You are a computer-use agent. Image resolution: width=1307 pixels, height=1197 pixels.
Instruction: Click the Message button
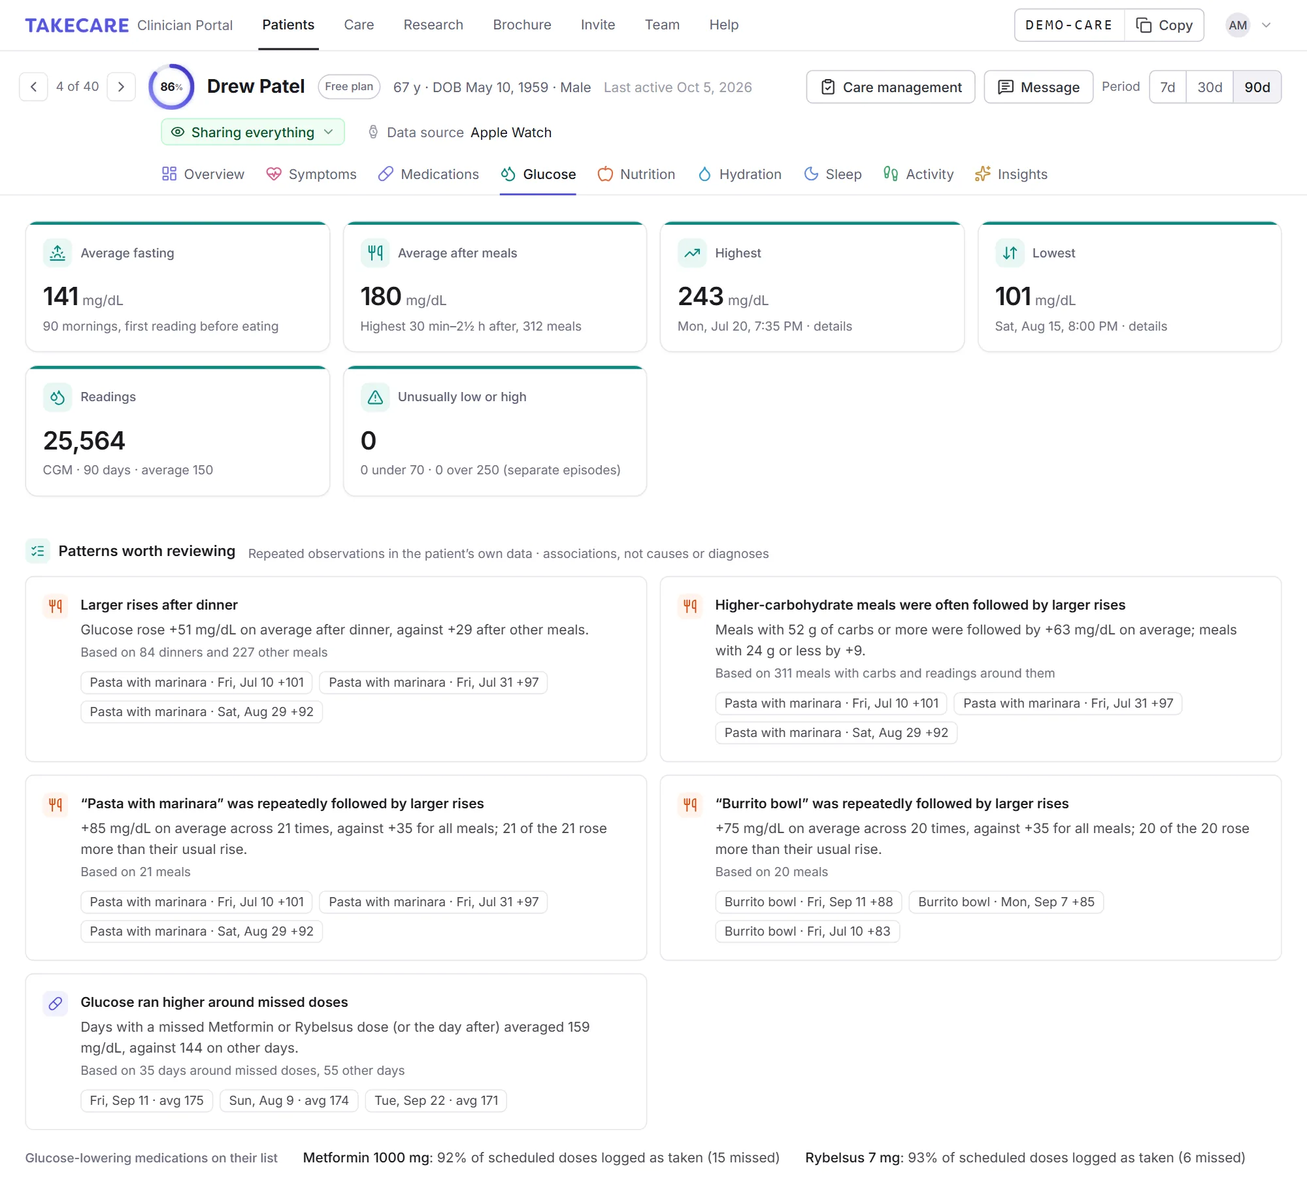(x=1038, y=87)
